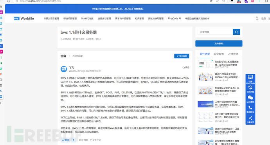Switch to the 软件选型 tab
Viewport: 270px width, 145px height.
205,54
